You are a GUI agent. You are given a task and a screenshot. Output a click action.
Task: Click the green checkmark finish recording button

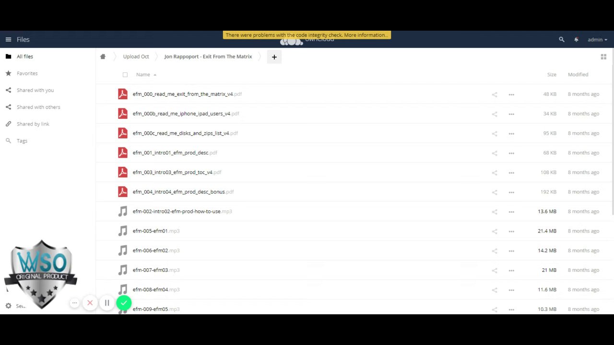pyautogui.click(x=124, y=303)
